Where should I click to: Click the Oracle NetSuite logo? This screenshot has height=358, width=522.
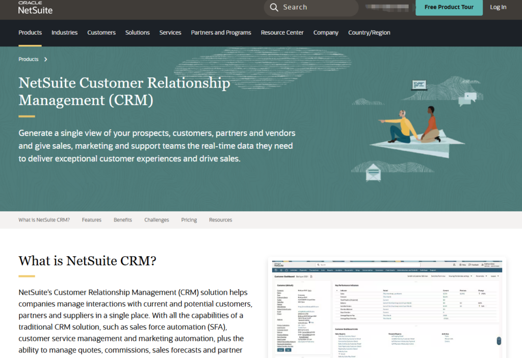click(35, 8)
